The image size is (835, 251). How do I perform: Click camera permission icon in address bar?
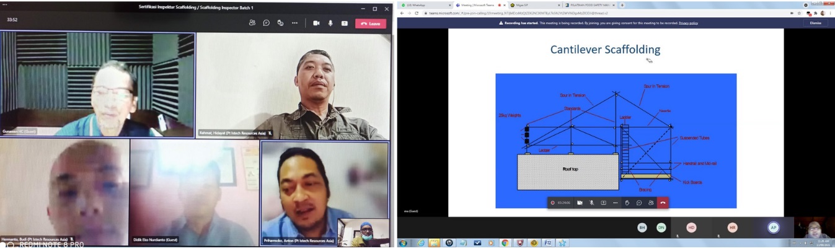[792, 13]
